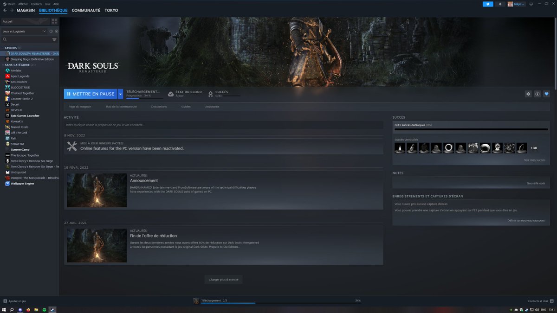Viewport: 557px width, 313px height.
Task: Select Wallpaper Engine in library
Action: [x=22, y=184]
